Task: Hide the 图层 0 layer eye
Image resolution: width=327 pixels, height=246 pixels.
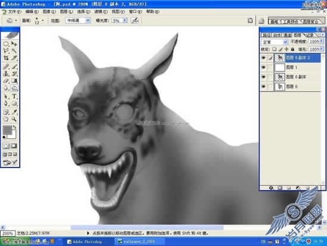Action: coord(263,86)
